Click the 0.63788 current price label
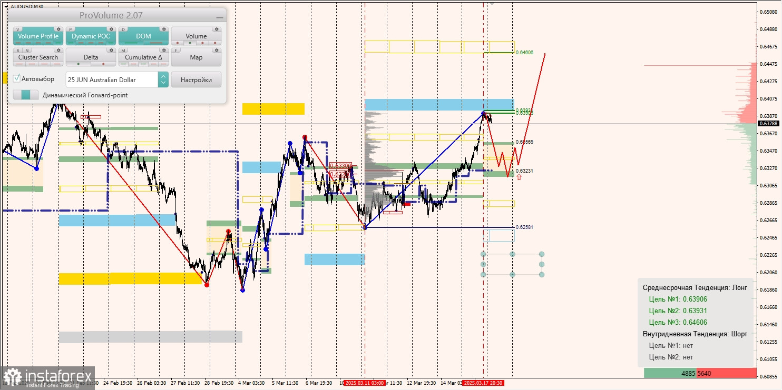Screen dimensions: 782x390 pos(768,124)
